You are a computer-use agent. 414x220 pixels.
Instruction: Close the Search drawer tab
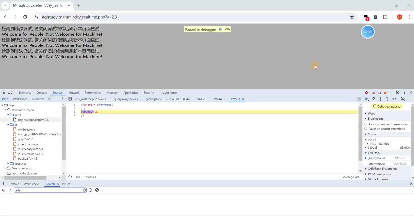[58, 184]
